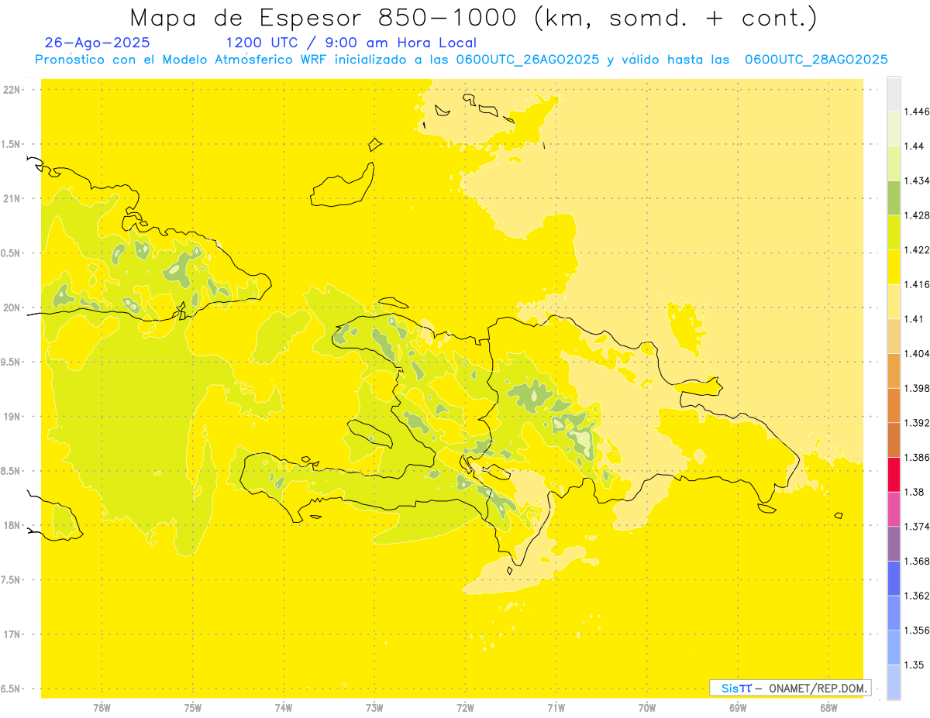This screenshot has height=718, width=930.
Task: Click the '68W' longitude label
Action: [x=828, y=707]
